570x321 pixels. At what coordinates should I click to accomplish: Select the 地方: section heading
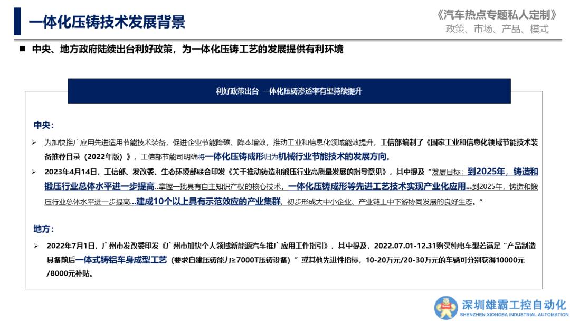pos(43,229)
